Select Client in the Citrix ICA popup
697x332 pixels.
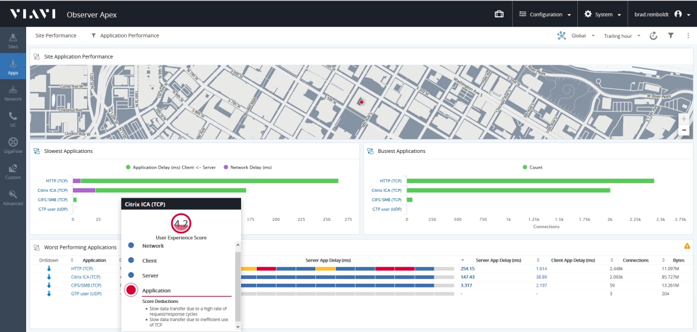[150, 260]
